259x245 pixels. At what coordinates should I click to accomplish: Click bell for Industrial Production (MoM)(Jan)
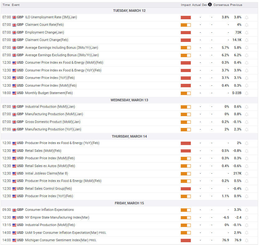point(247,107)
